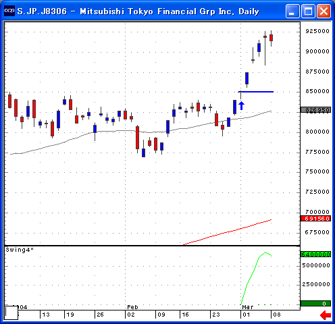Click the 850000 price axis label

tap(317, 91)
